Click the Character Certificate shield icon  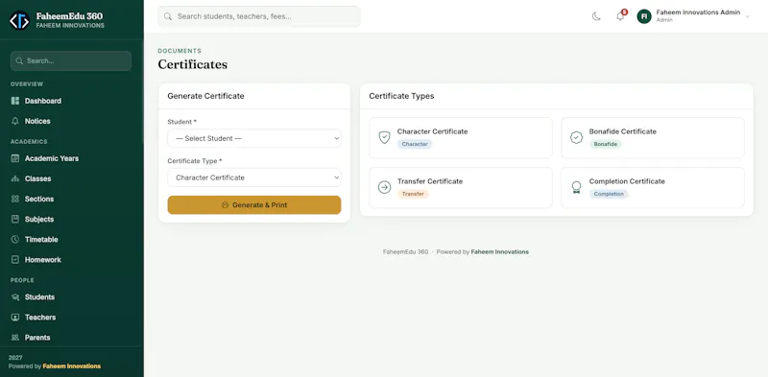click(x=385, y=137)
